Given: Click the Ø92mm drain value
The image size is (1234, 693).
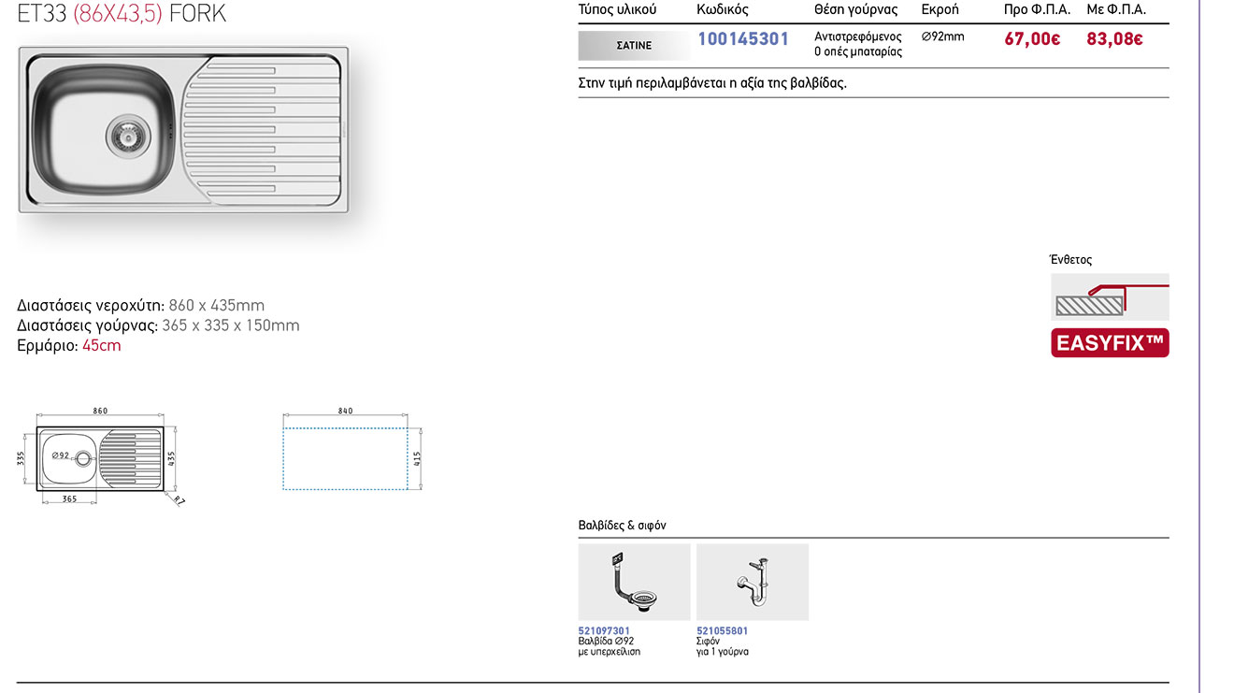Looking at the screenshot, I should coord(942,36).
